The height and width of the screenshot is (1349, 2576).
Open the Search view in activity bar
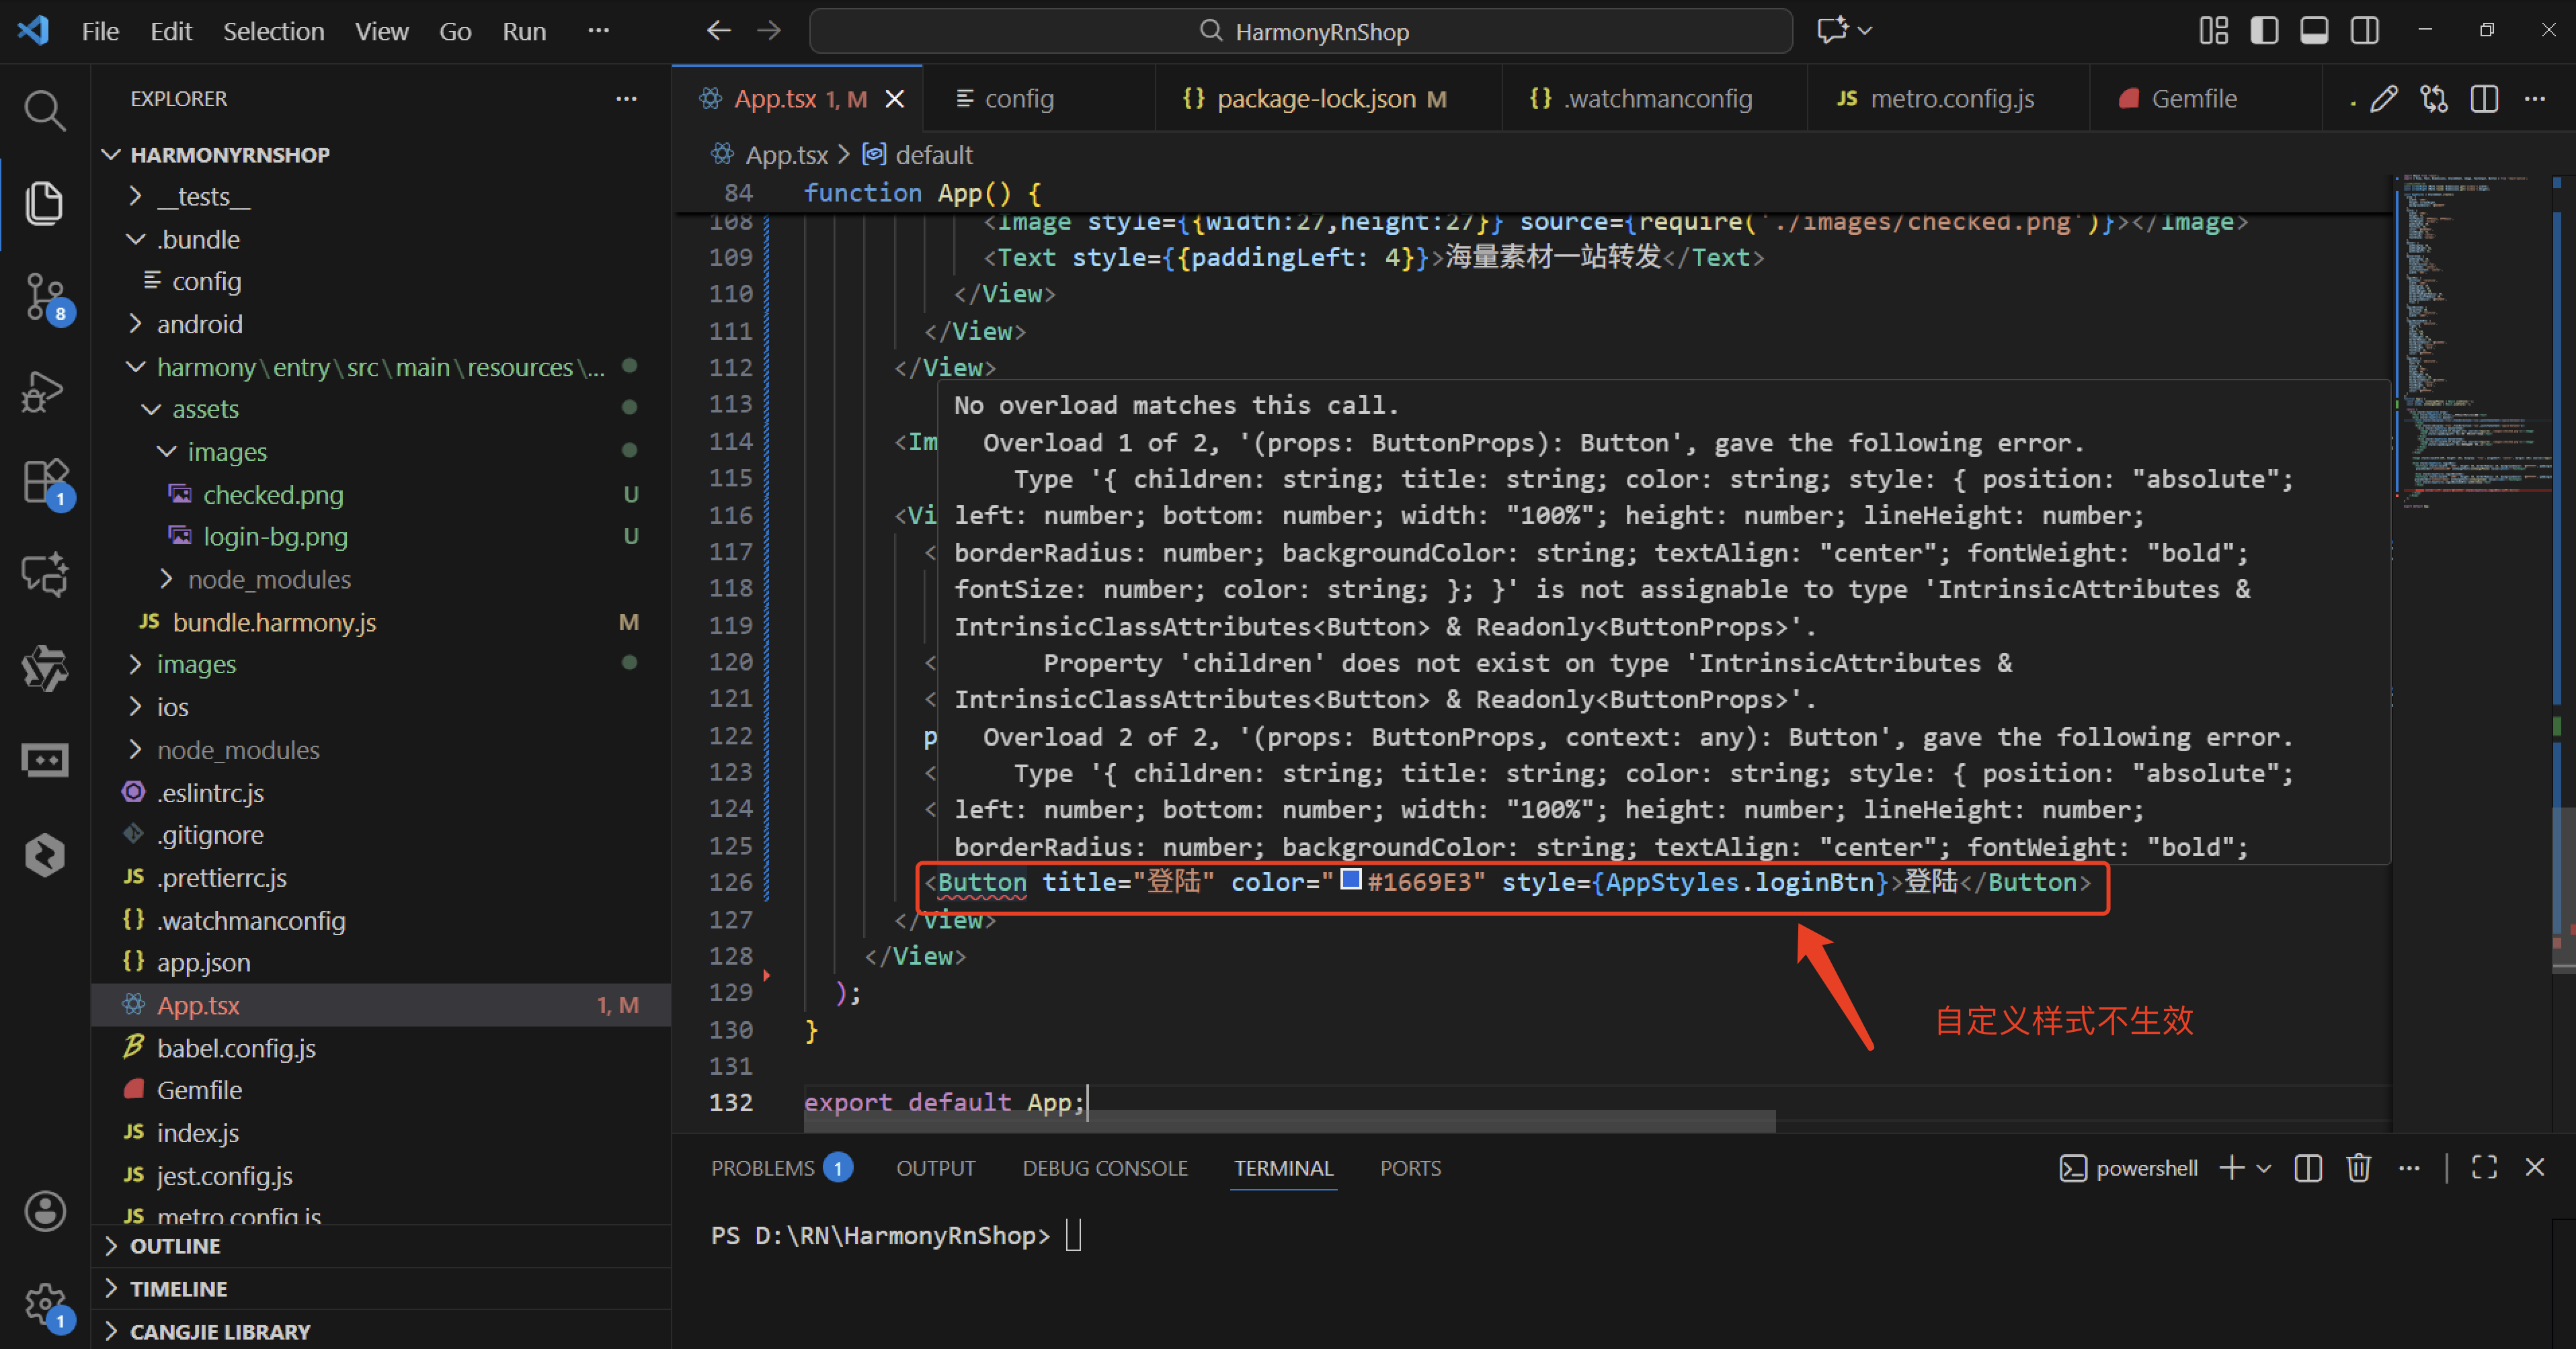coord(44,110)
